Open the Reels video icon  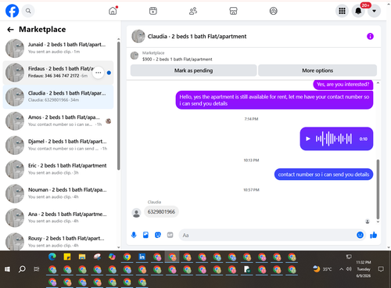153,11
